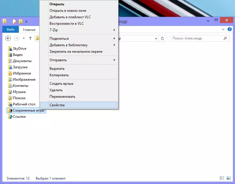Expand address bar history dropdown

pyautogui.click(x=156, y=39)
